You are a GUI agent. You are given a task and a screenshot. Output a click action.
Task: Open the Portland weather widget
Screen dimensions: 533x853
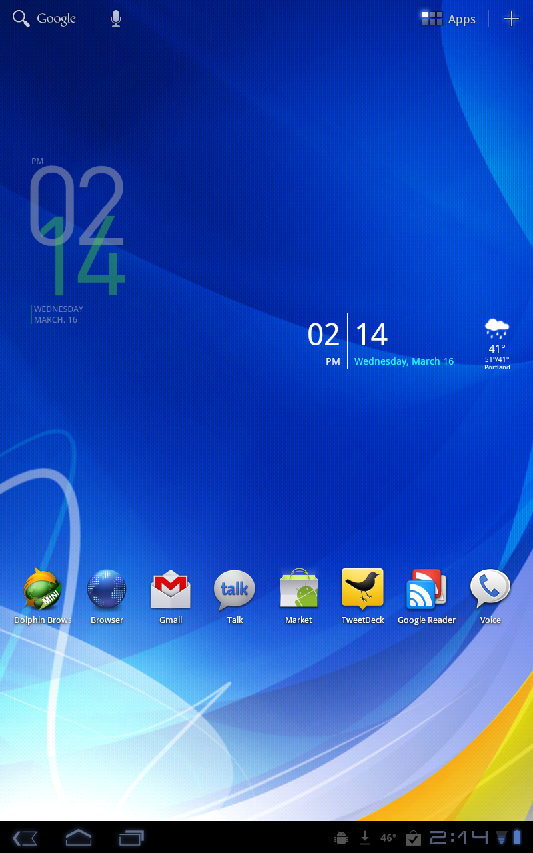tap(497, 343)
